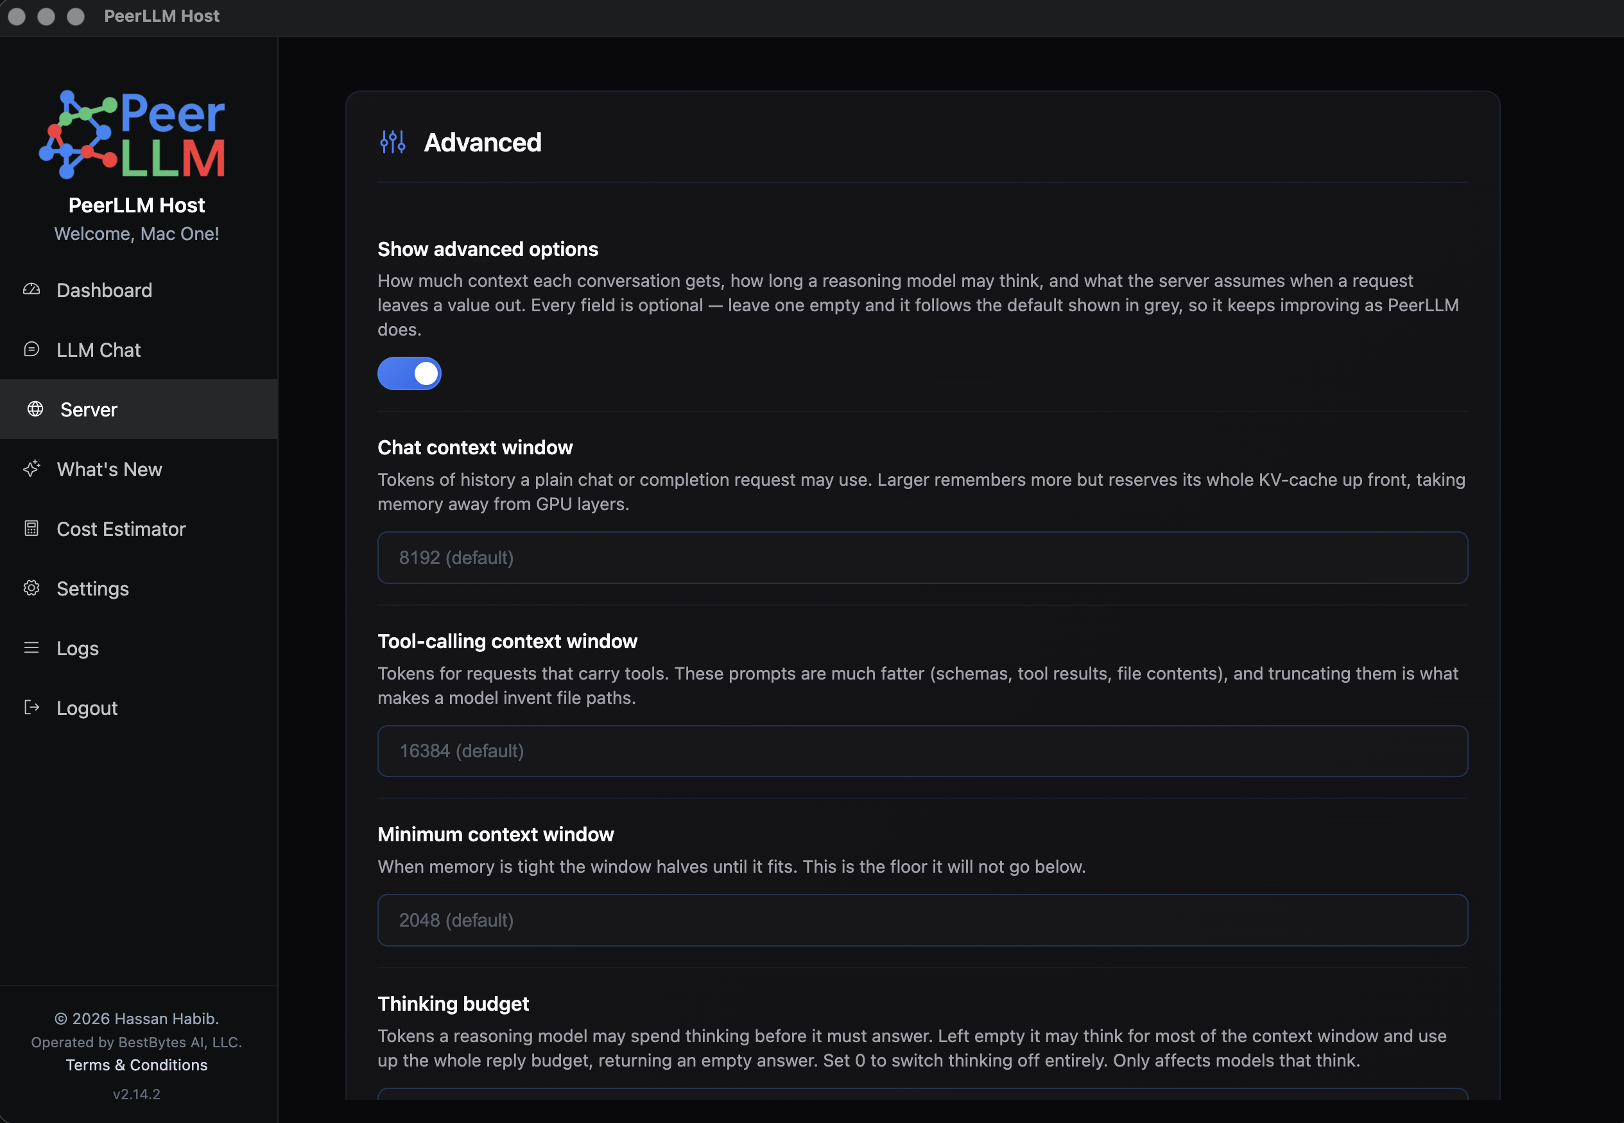
Task: Open Settings from sidebar
Action: click(x=139, y=588)
